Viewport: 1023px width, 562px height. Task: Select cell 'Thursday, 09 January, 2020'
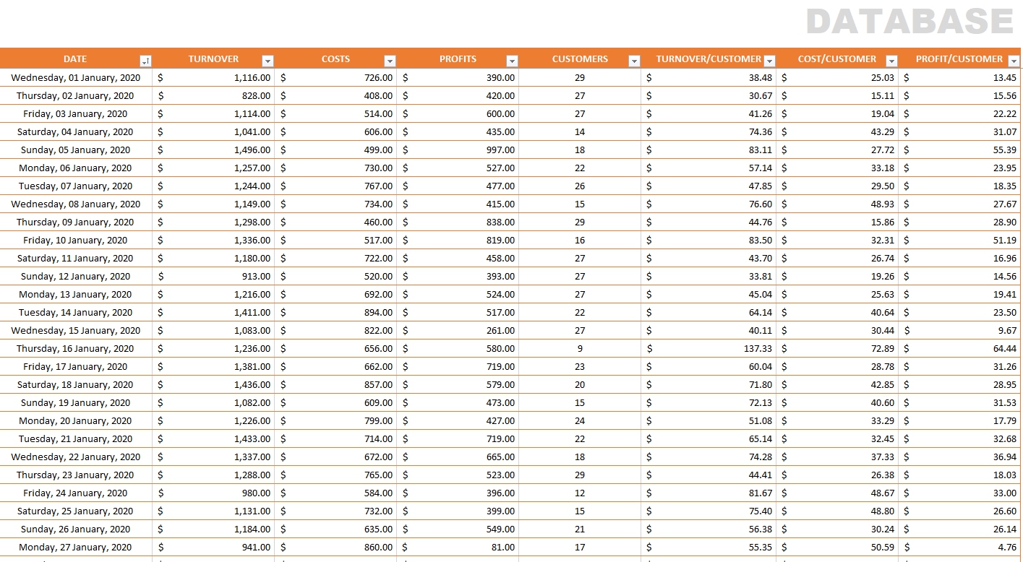pyautogui.click(x=76, y=222)
